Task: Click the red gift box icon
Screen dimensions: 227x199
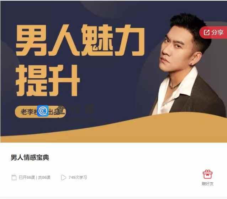Action: pos(207,174)
